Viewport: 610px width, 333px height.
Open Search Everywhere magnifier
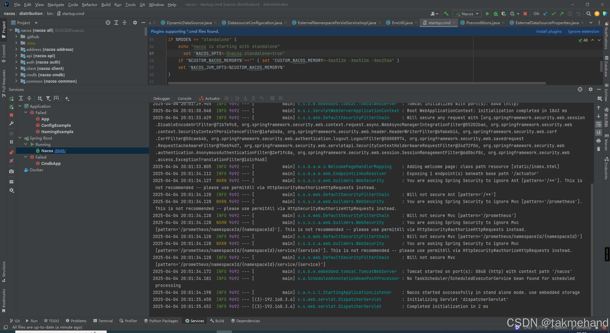point(588,14)
